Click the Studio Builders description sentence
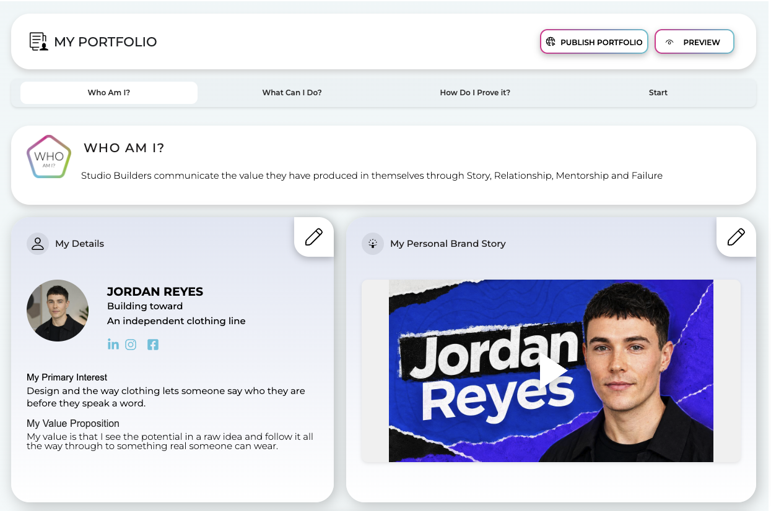771x511 pixels. pos(372,176)
